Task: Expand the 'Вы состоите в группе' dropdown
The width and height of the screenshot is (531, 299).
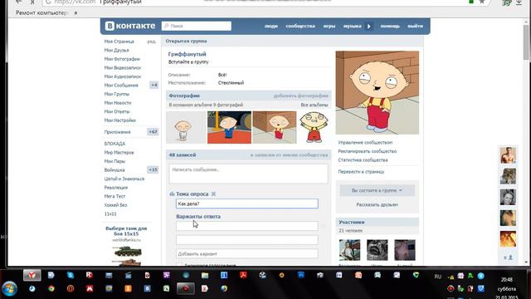Action: coord(377,190)
